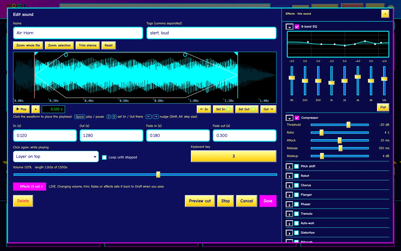Enable the Auto-wah effect checkbox
Image resolution: width=401 pixels, height=251 pixels.
point(296,223)
